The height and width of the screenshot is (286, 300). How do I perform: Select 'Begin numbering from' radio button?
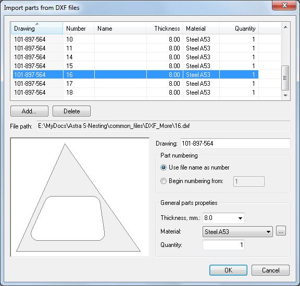pos(164,181)
